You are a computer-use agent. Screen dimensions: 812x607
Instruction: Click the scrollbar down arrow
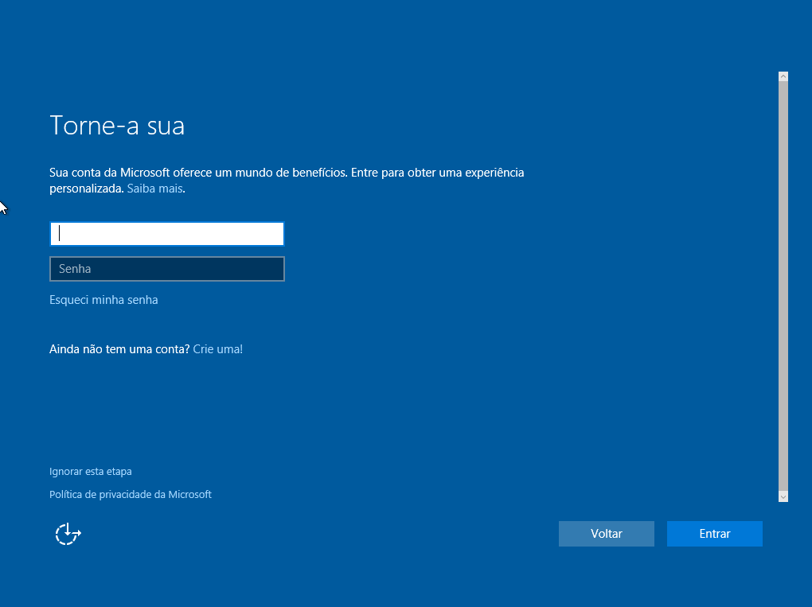[783, 496]
